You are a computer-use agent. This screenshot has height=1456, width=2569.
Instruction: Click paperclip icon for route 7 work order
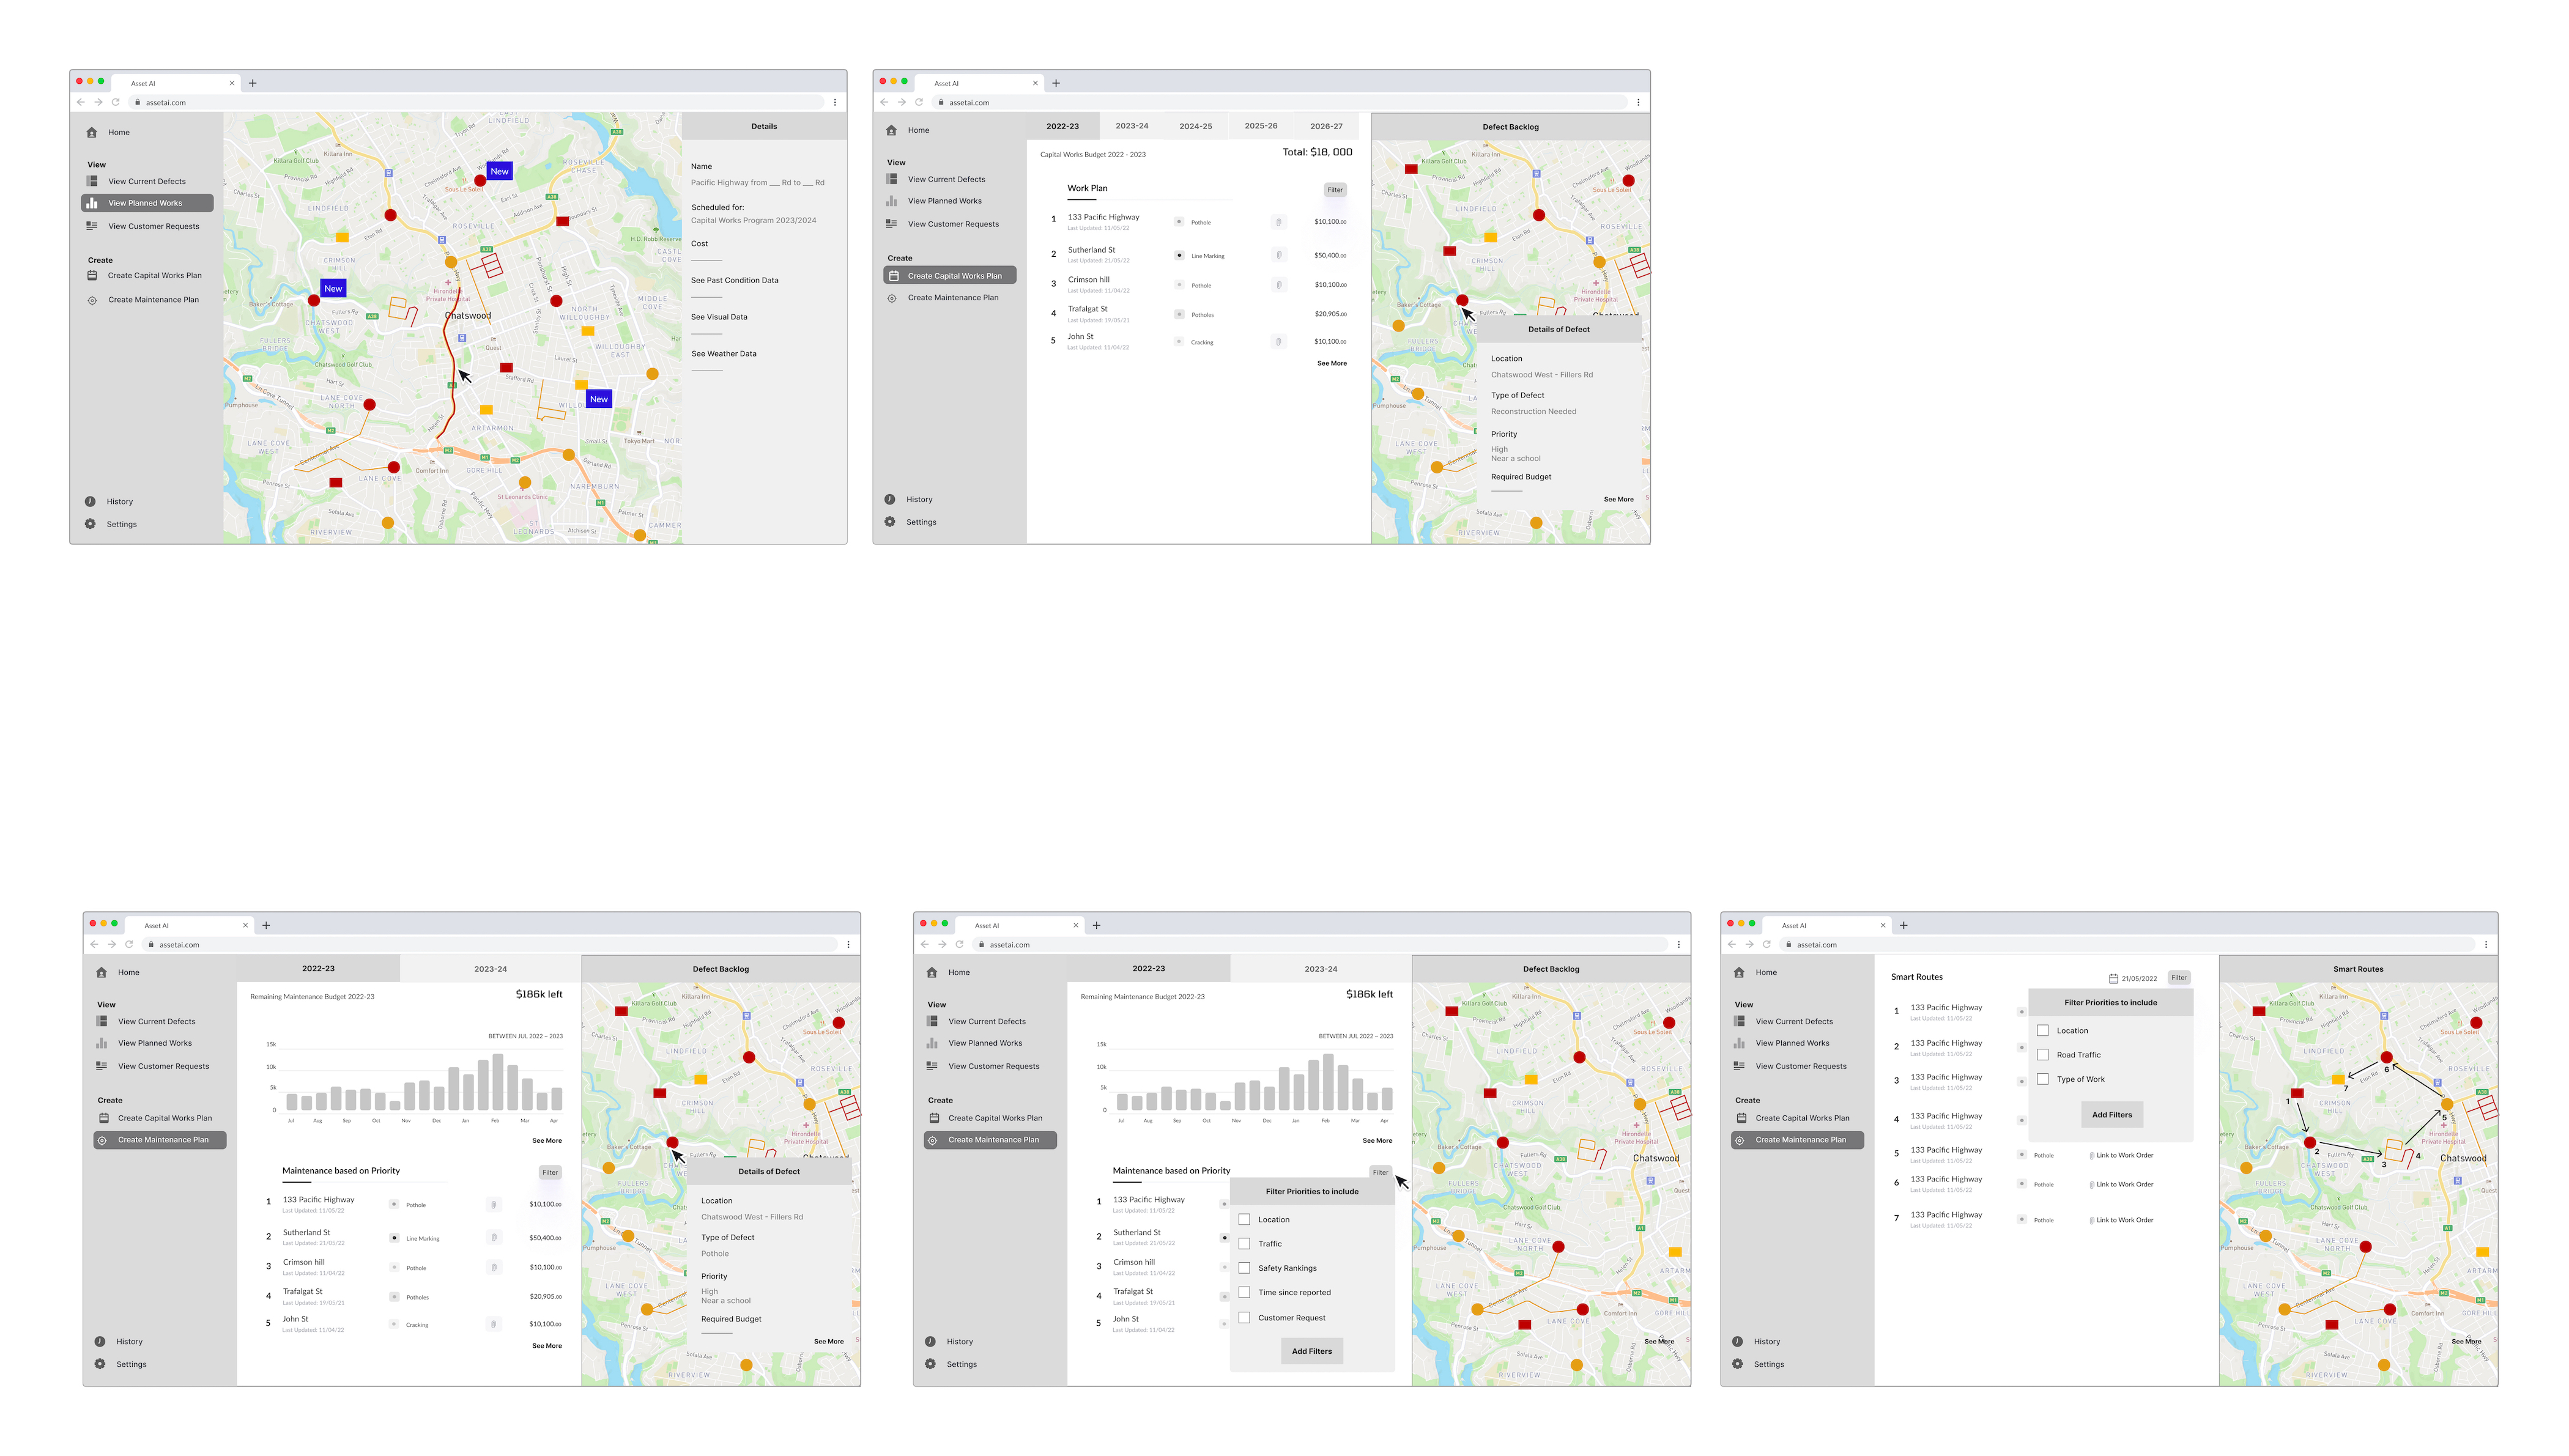click(x=2091, y=1220)
